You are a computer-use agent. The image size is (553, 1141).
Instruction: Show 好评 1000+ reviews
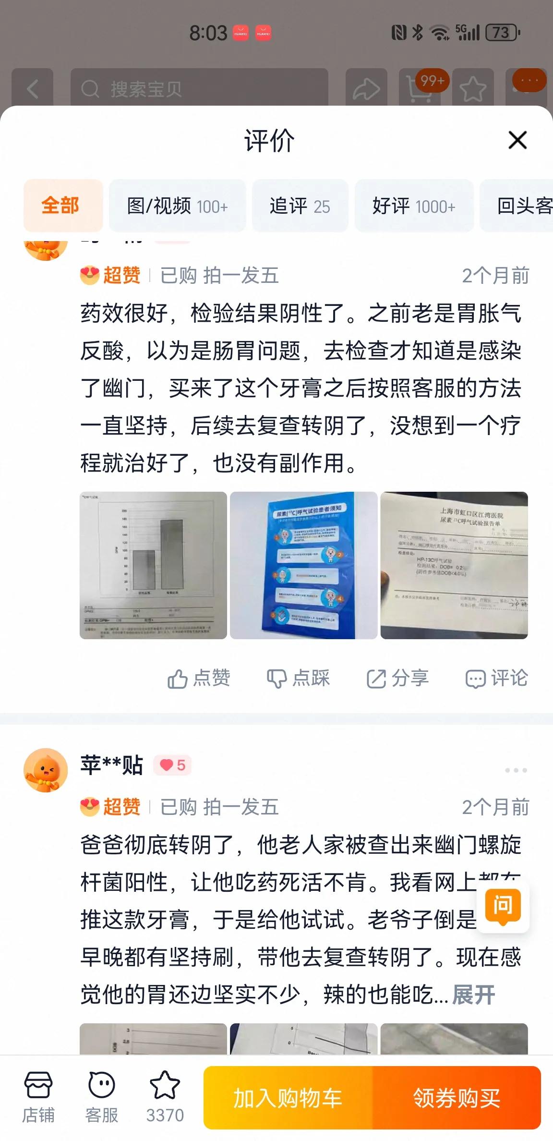[414, 206]
